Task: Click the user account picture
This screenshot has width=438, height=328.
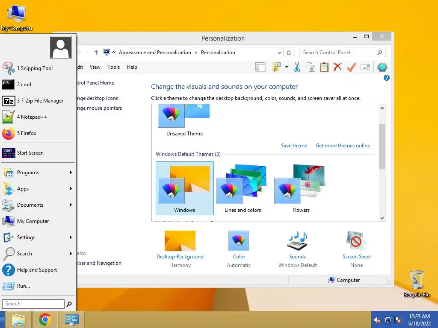Action: coord(61,47)
